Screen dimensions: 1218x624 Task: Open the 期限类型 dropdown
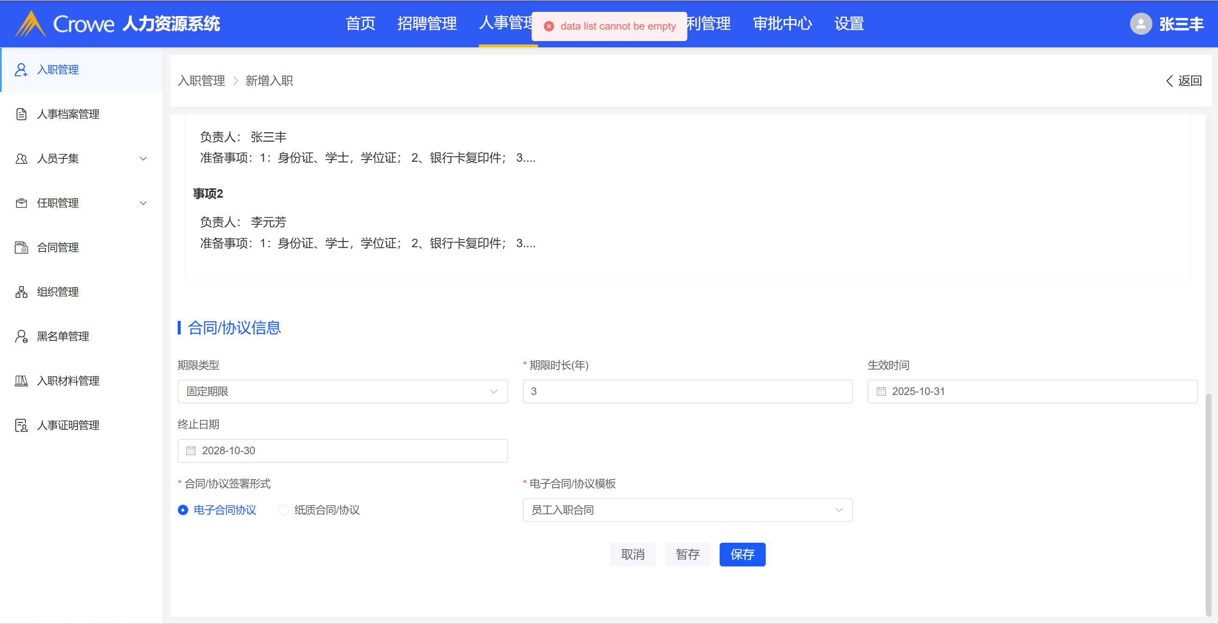[342, 391]
